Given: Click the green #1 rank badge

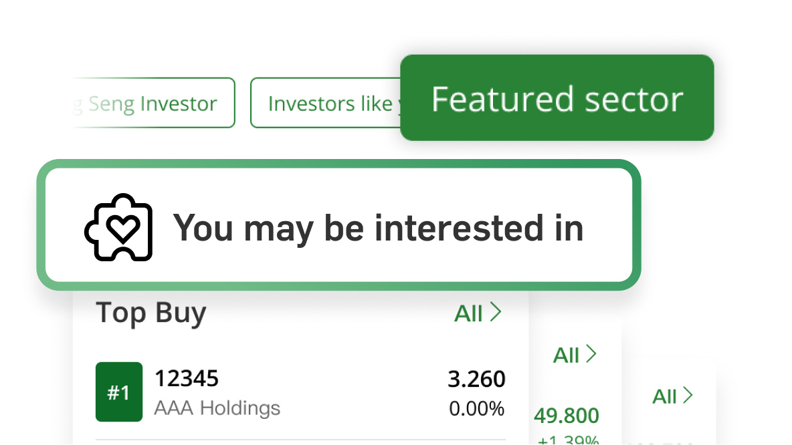Looking at the screenshot, I should (x=119, y=392).
